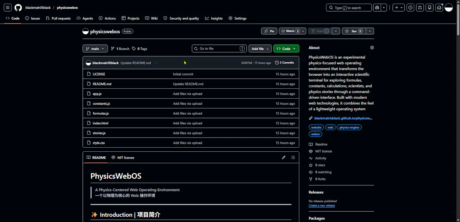Open the green Code clone dropdown
The height and width of the screenshot is (222, 460).
point(286,49)
